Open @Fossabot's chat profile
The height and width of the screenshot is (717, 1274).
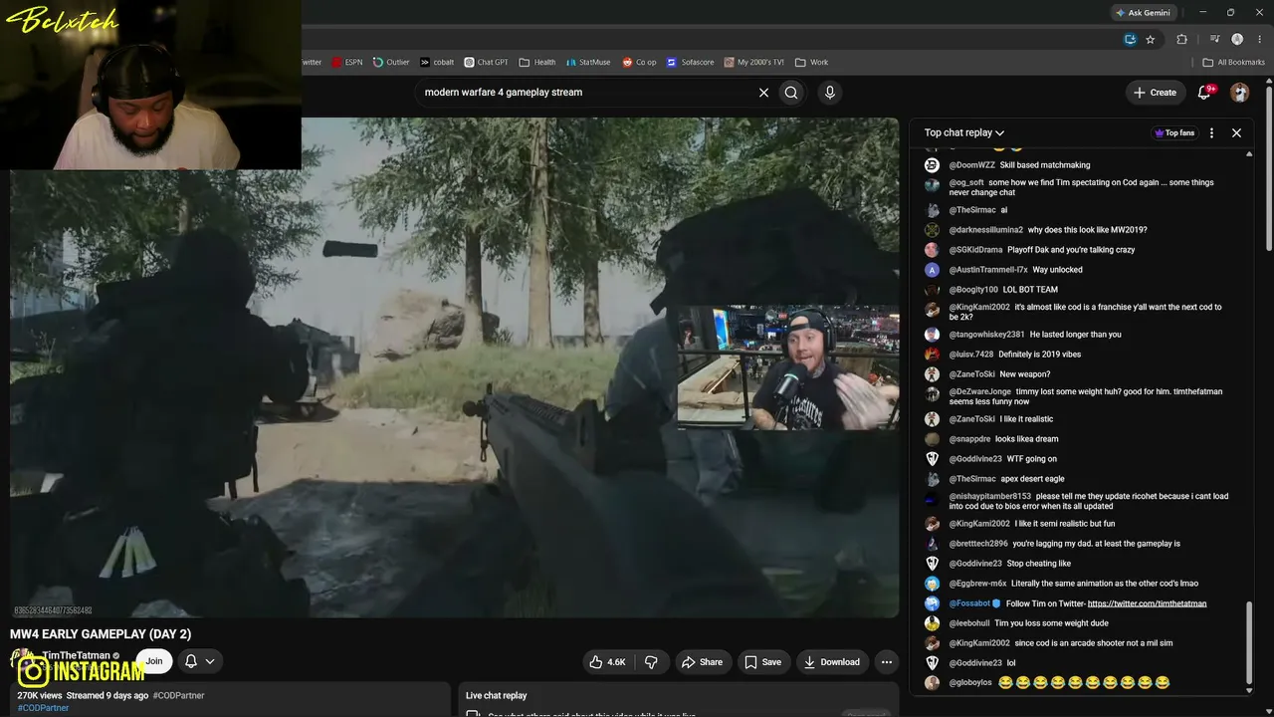(969, 603)
